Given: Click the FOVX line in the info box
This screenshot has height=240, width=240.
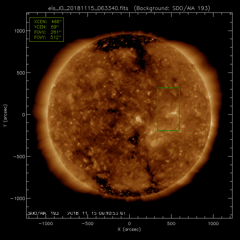Looking at the screenshot, I should (47, 32).
